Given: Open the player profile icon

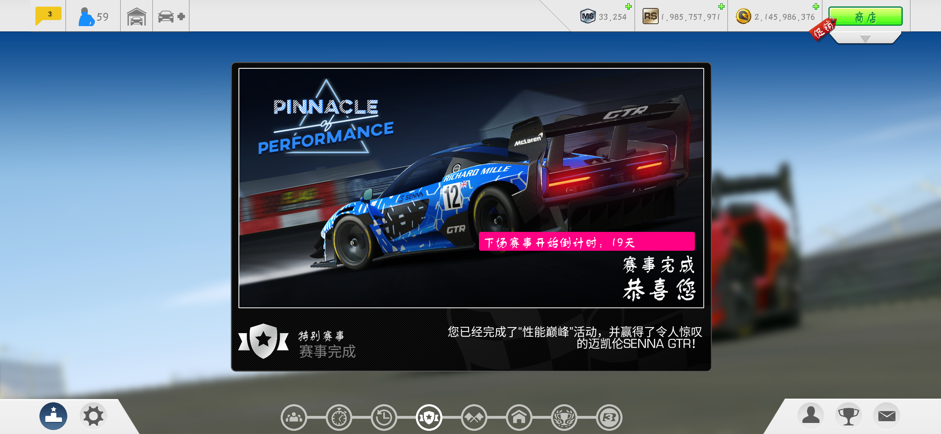Looking at the screenshot, I should click(x=811, y=416).
